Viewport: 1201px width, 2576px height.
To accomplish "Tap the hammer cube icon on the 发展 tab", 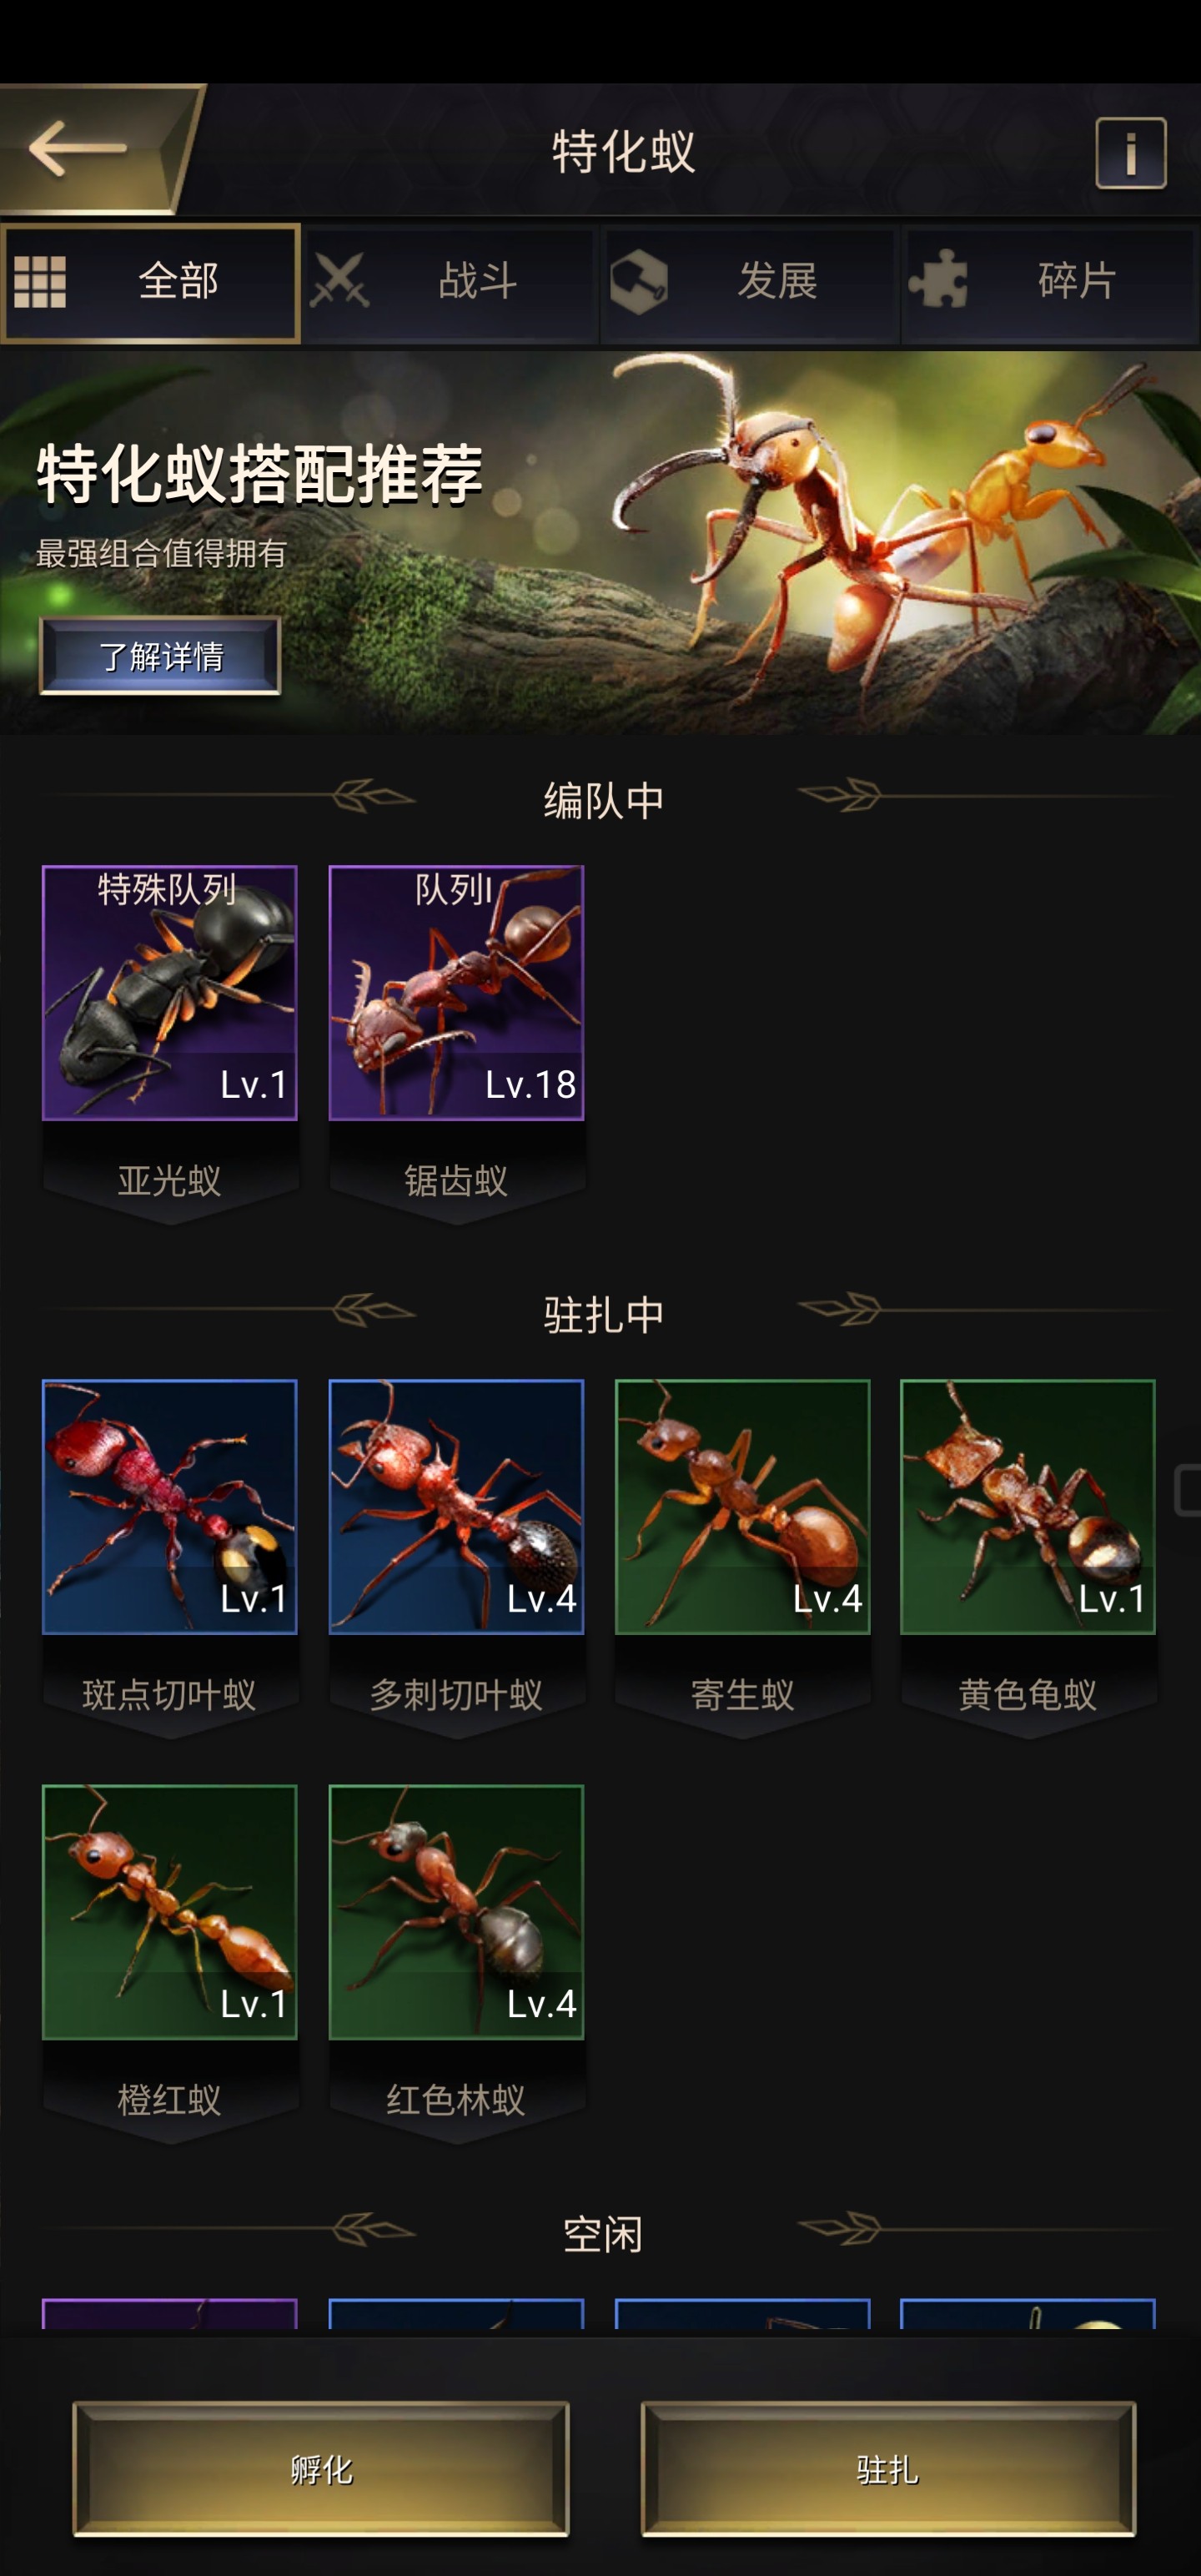I will pos(639,282).
